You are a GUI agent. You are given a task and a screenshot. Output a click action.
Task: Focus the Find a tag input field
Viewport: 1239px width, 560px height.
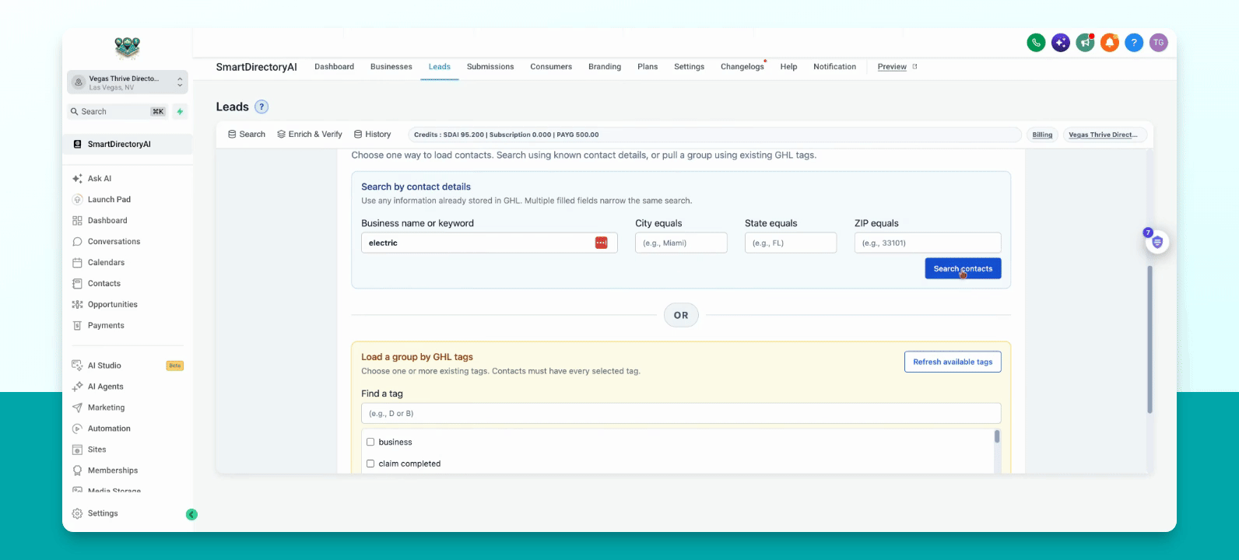tap(681, 413)
